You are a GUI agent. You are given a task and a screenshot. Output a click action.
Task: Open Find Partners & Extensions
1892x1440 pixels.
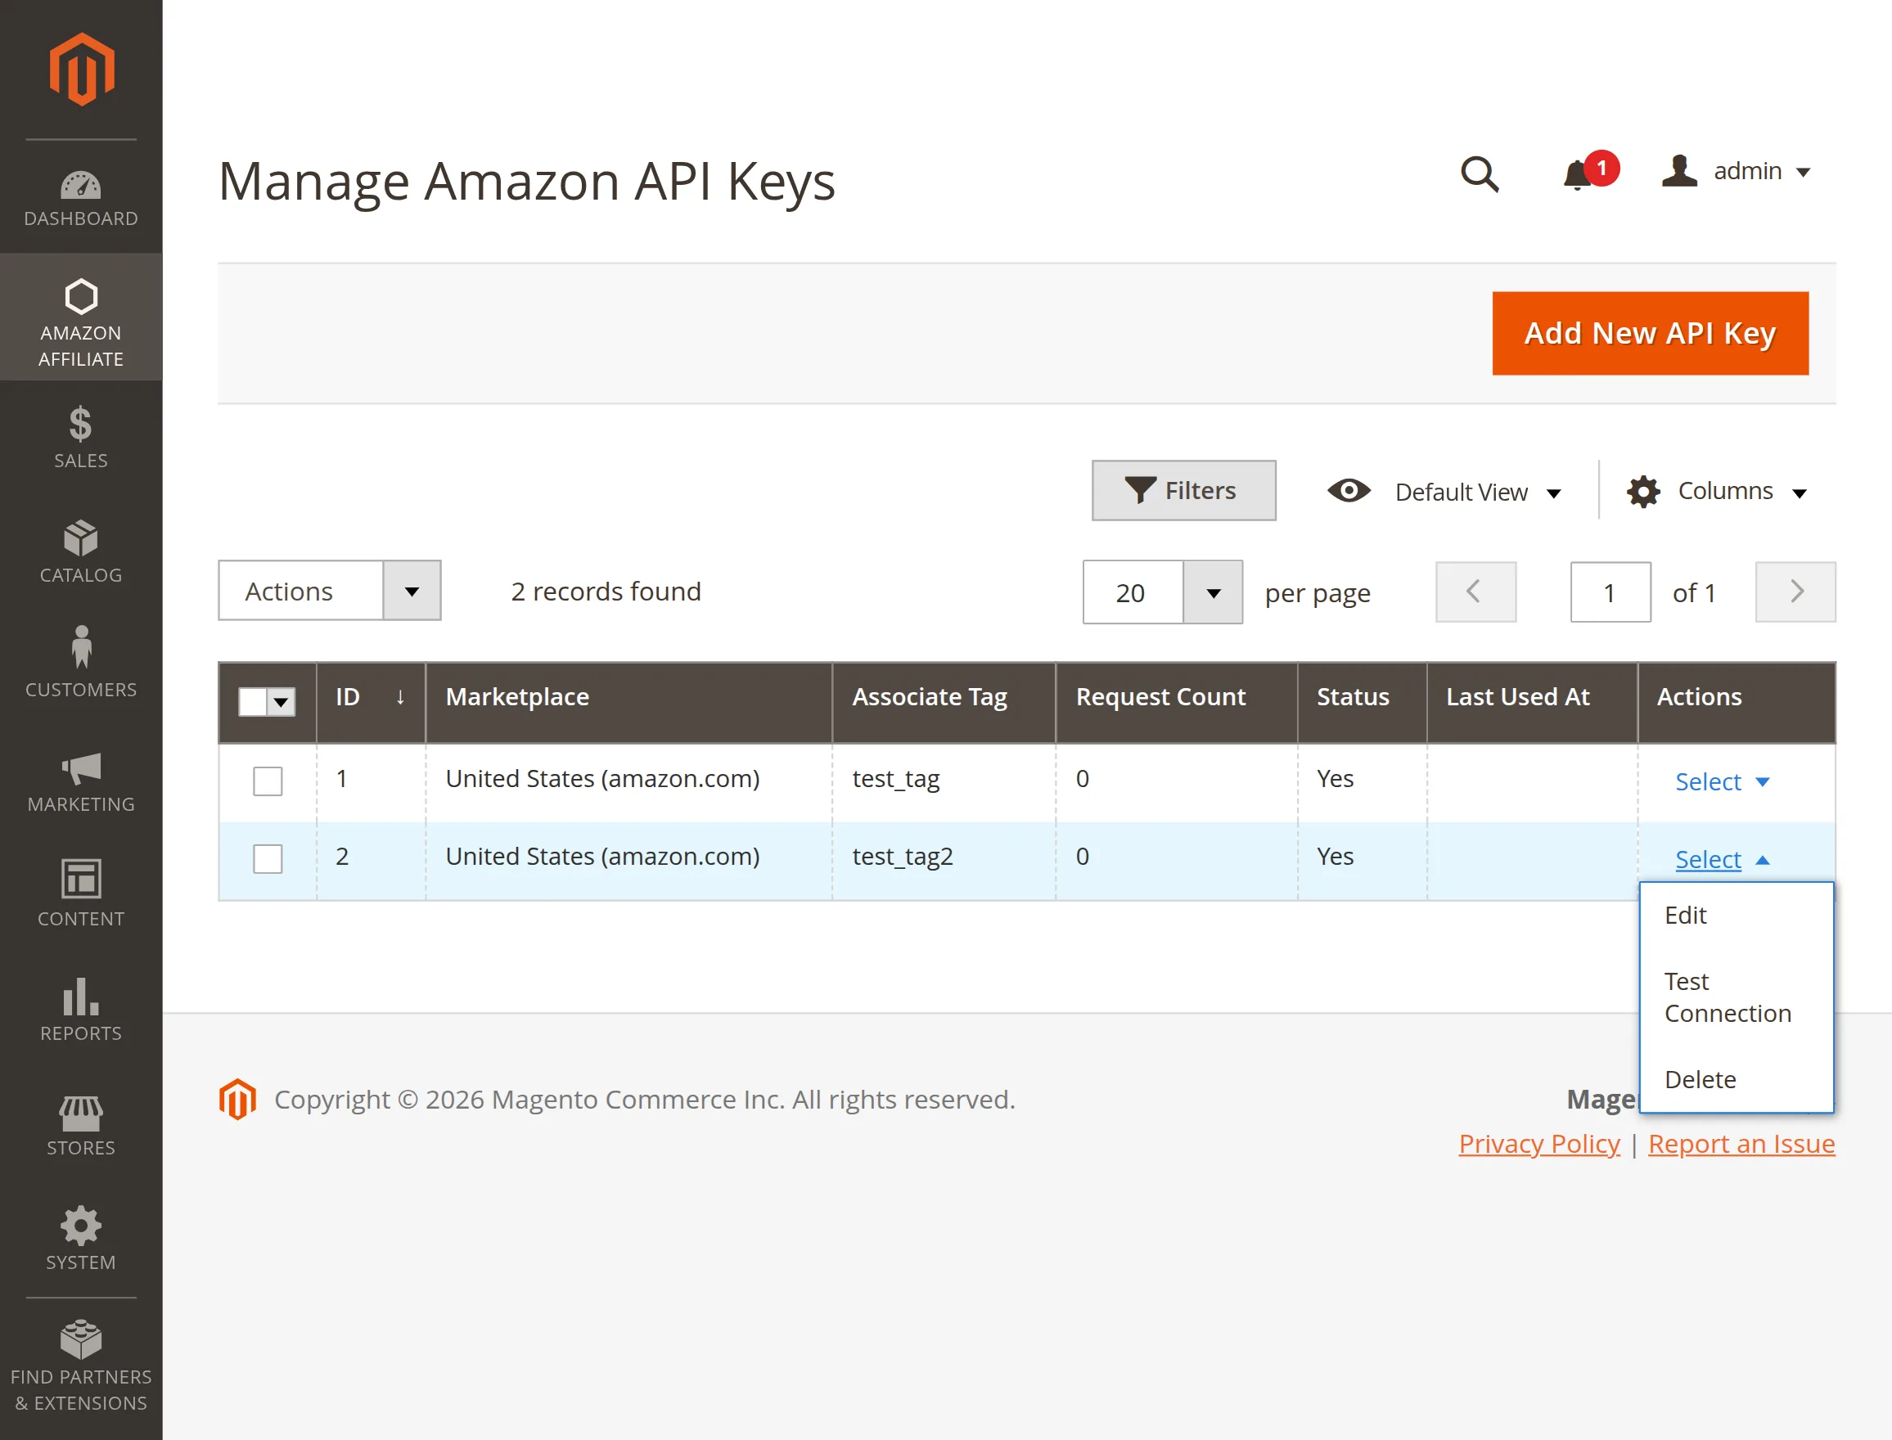pos(80,1367)
